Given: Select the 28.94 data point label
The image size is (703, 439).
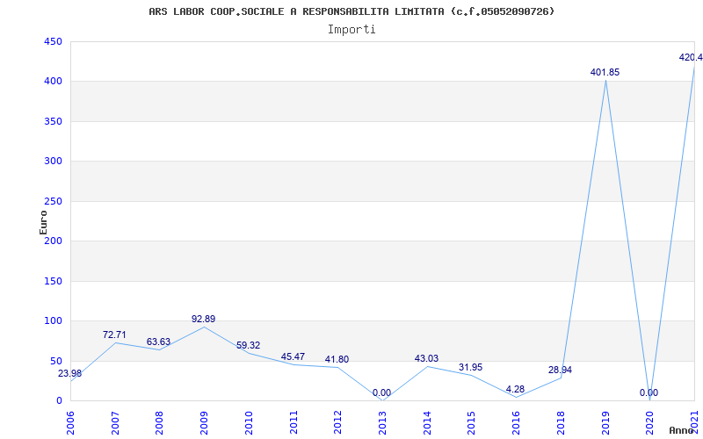Looking at the screenshot, I should 560,370.
